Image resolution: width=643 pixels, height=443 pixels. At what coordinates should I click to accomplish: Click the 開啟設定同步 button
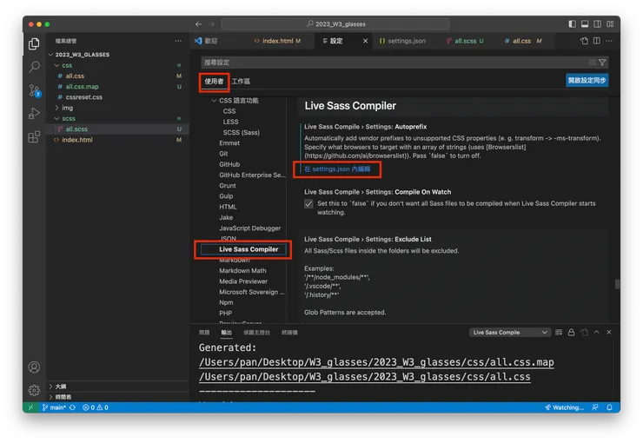[x=587, y=80]
